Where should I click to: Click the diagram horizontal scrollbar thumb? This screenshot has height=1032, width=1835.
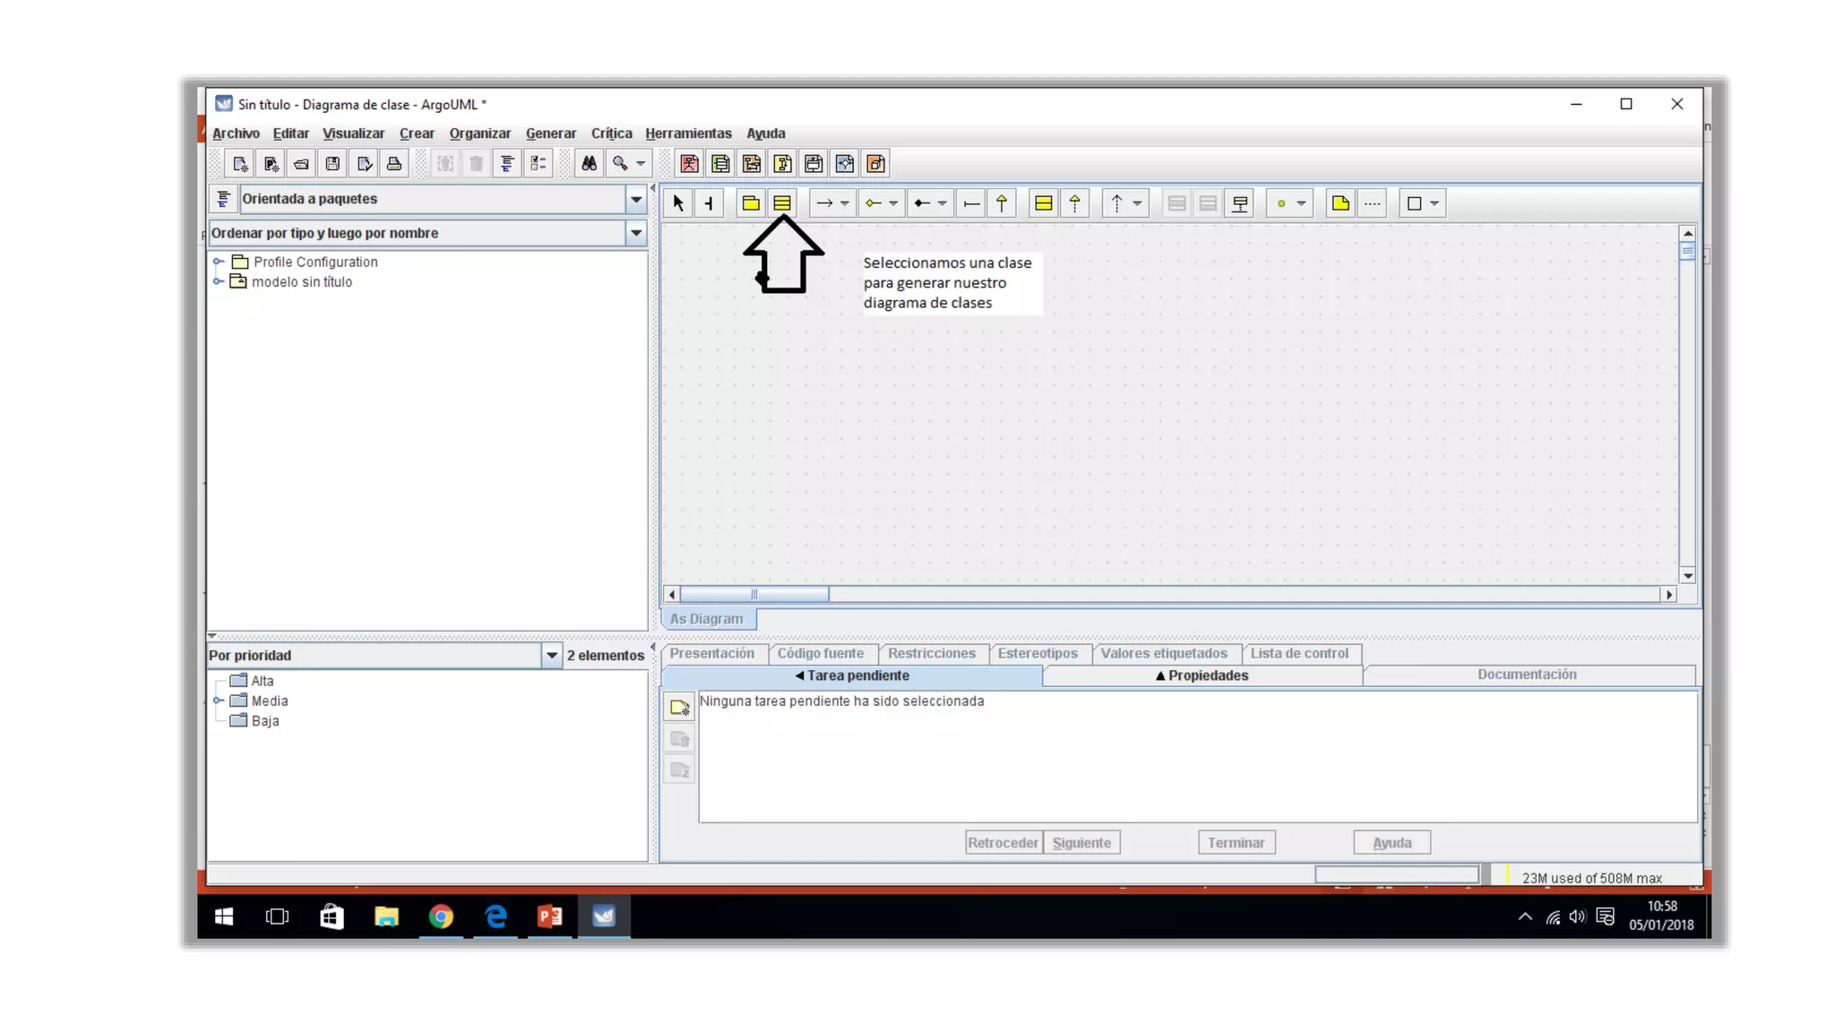pos(754,595)
